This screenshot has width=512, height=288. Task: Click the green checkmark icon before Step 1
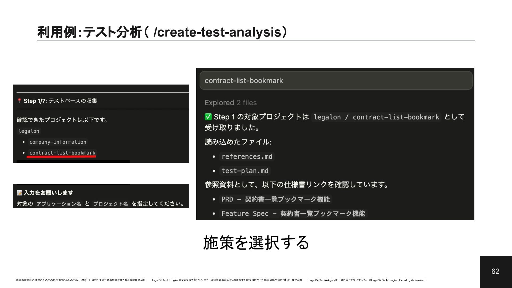point(208,117)
